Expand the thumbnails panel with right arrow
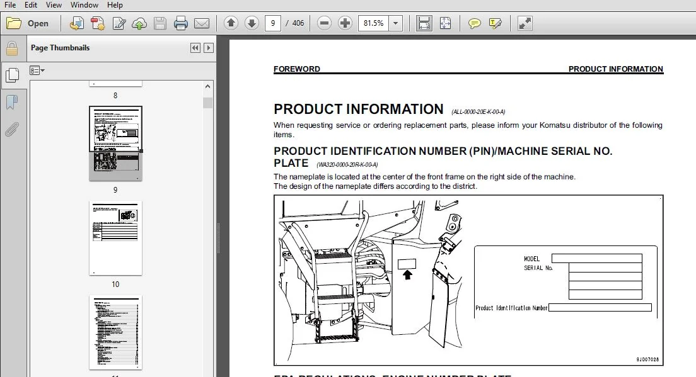The height and width of the screenshot is (377, 696). 208,48
